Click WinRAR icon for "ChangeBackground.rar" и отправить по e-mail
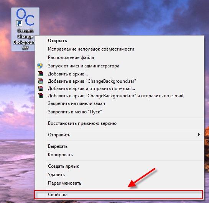The image size is (209, 203). (x=40, y=96)
